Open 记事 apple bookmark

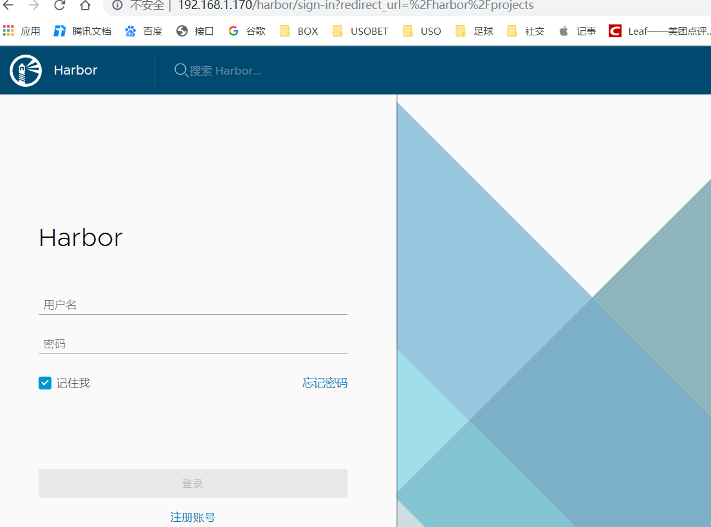pos(577,31)
